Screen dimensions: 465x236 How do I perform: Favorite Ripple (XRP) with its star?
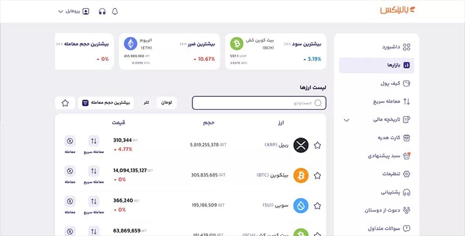point(317,145)
